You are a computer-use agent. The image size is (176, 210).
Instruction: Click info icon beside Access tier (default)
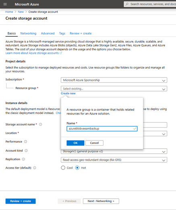tap(35, 168)
